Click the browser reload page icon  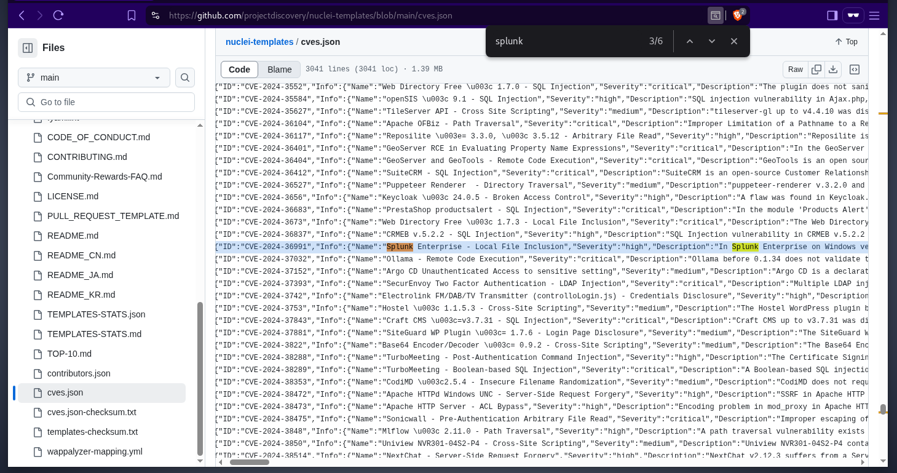pyautogui.click(x=58, y=15)
